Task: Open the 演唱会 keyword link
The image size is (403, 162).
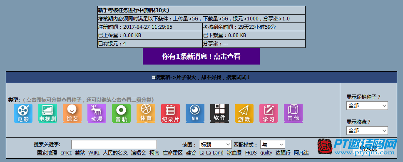Action: pyautogui.click(x=139, y=153)
